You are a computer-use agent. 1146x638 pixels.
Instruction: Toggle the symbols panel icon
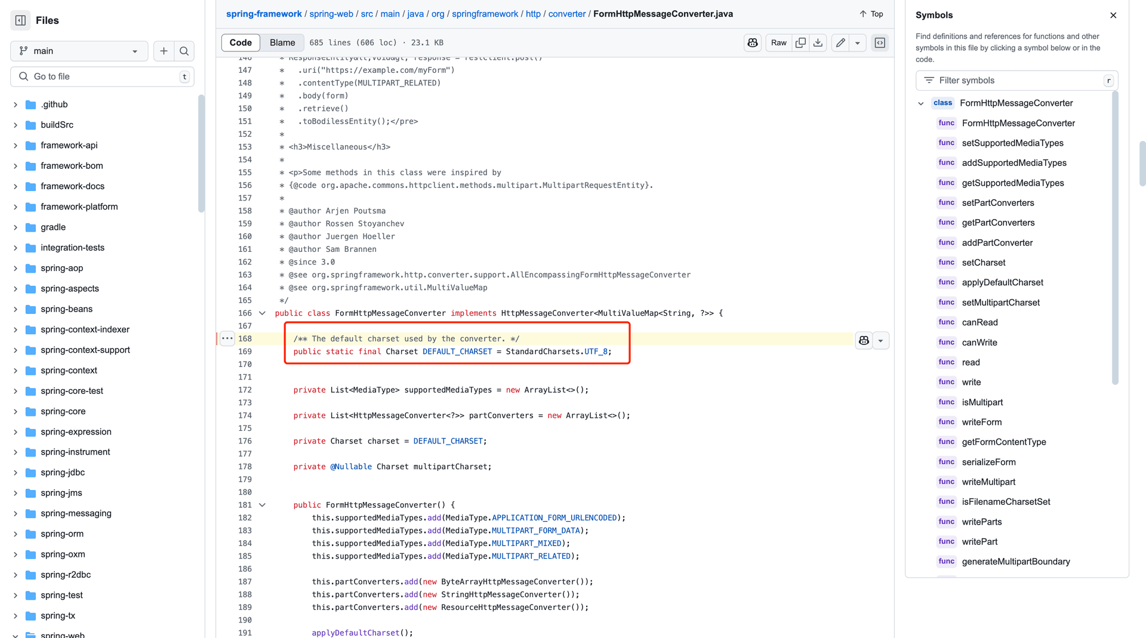pos(880,43)
